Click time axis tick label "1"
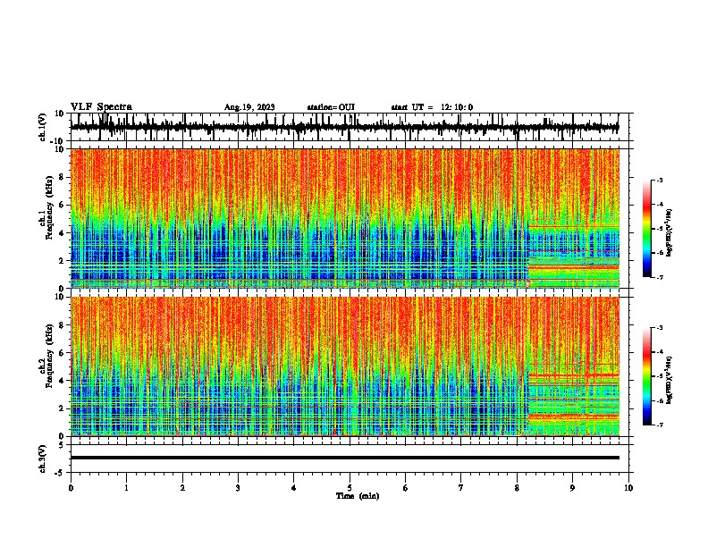This screenshot has height=547, width=708. 126,488
